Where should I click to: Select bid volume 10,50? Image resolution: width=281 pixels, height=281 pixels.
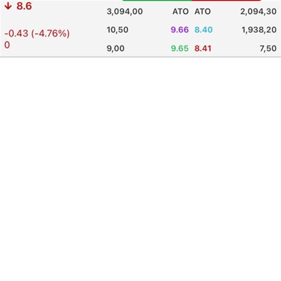[x=118, y=30]
